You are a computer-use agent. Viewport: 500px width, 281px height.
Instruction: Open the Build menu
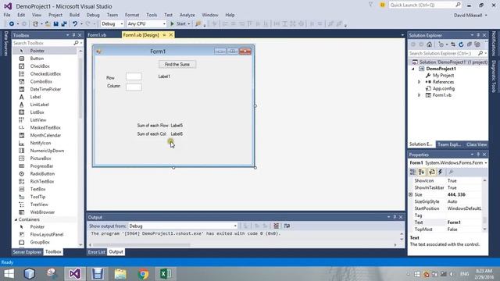pos(74,15)
